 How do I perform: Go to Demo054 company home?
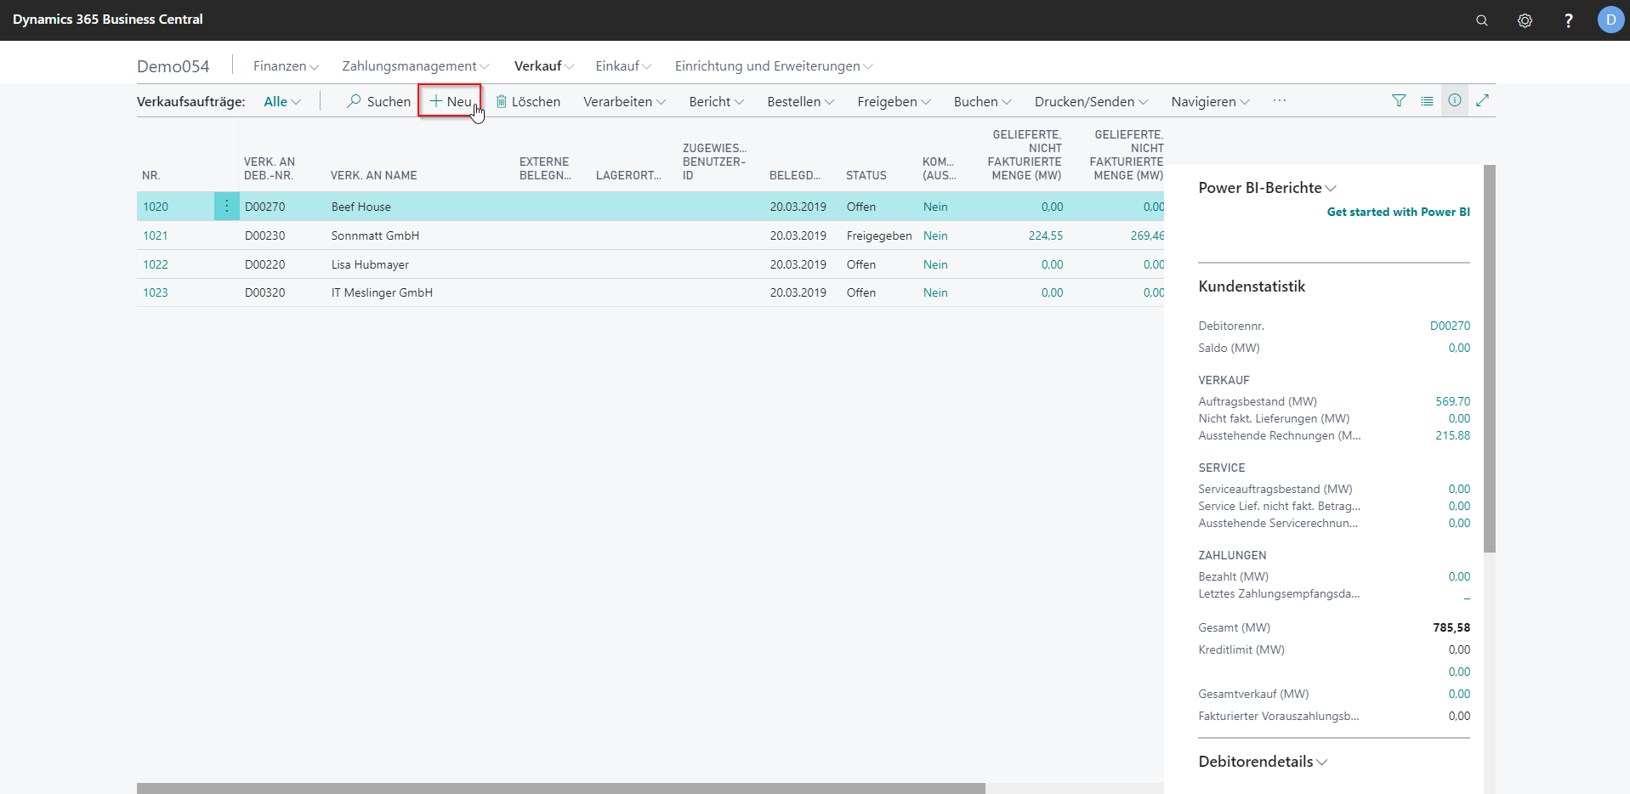(173, 66)
